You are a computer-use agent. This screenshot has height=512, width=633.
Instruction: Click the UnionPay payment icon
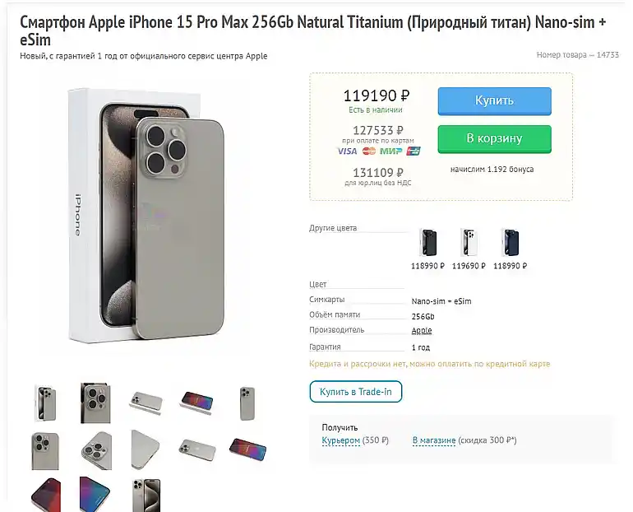[x=413, y=151]
